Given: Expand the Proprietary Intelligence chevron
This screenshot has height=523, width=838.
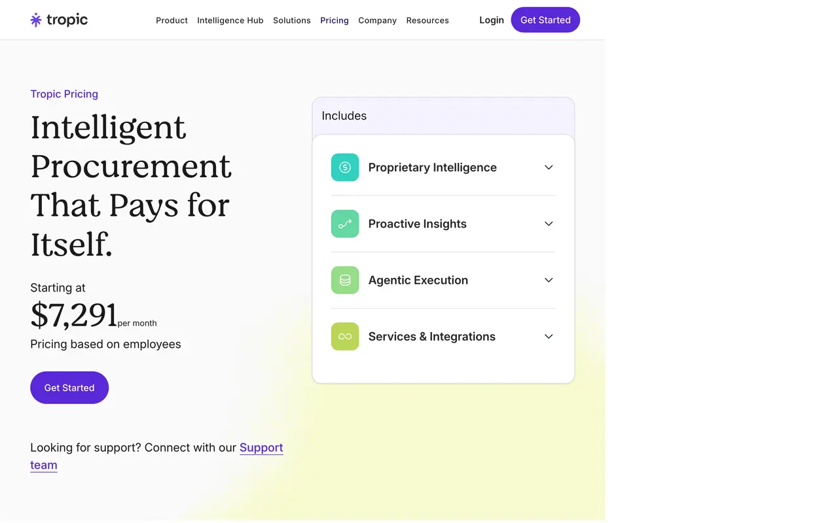Looking at the screenshot, I should click(x=549, y=167).
